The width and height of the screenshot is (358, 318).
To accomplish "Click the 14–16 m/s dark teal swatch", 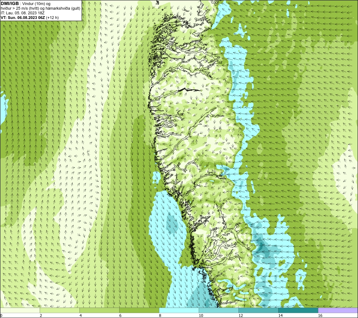I will (x=298, y=310).
